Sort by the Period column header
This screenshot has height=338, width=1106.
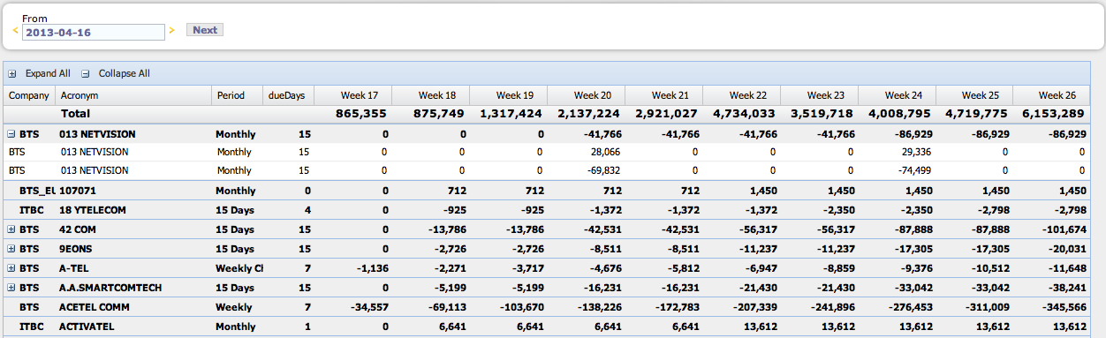pos(237,95)
